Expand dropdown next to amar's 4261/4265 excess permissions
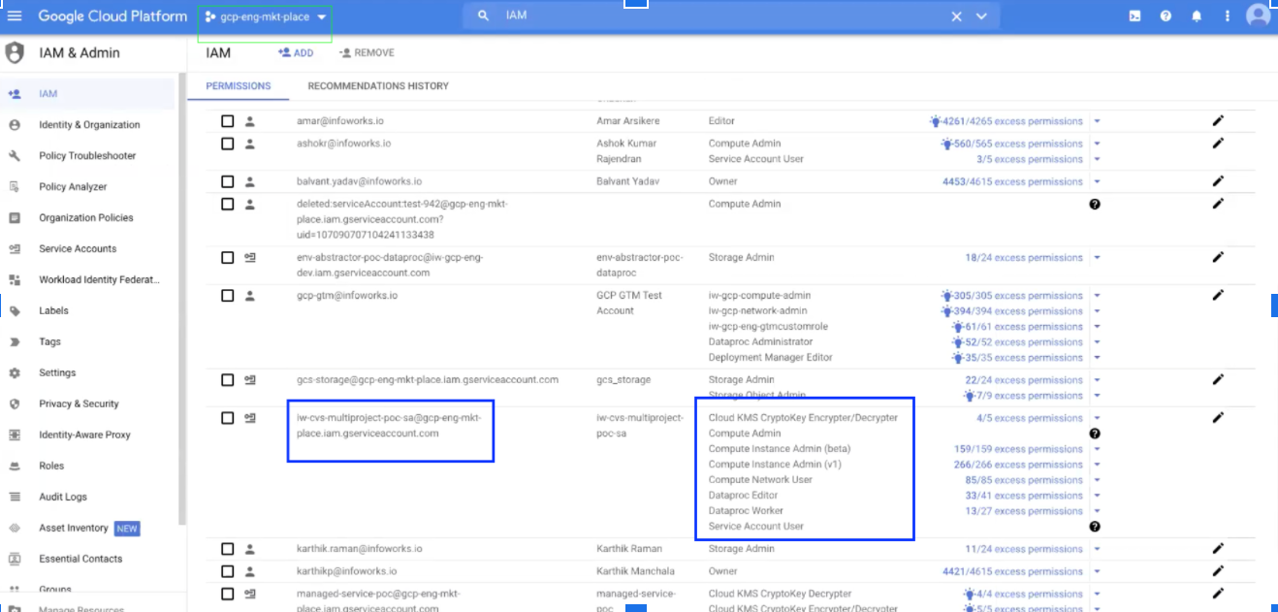Screen dimensions: 1278x612 (1097, 121)
